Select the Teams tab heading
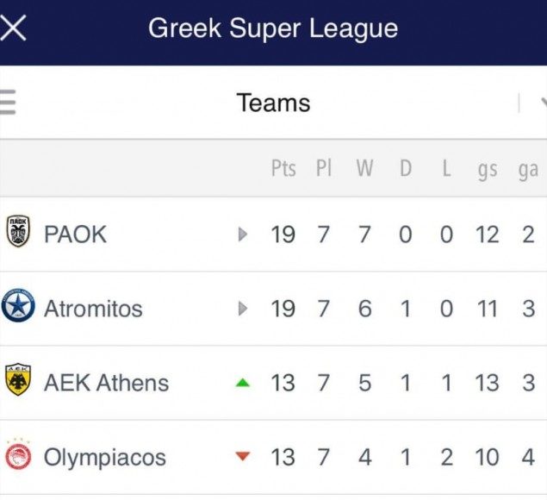Viewport: 547px width, 500px height. pyautogui.click(x=273, y=103)
